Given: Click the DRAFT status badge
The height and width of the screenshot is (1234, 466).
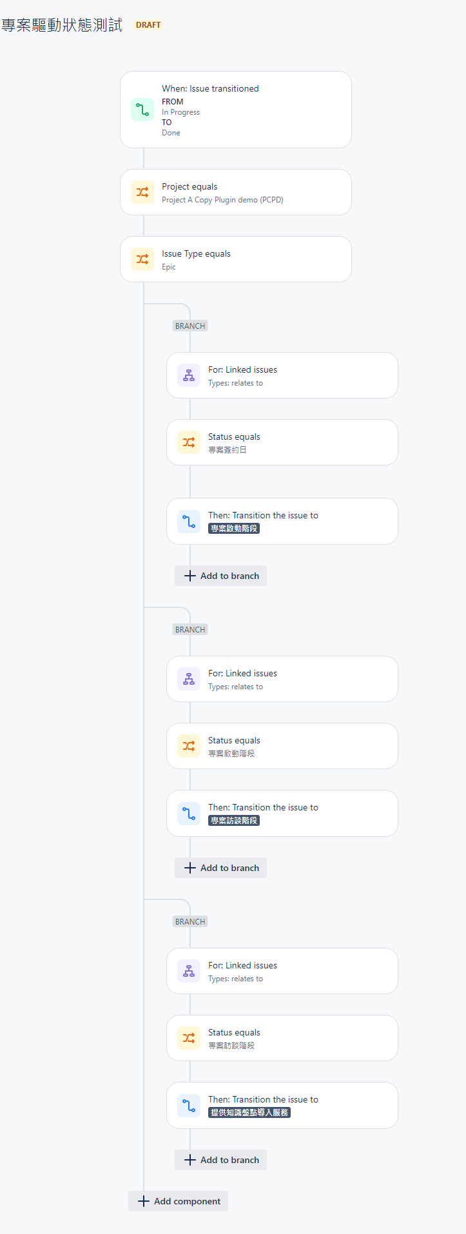Looking at the screenshot, I should tap(148, 25).
